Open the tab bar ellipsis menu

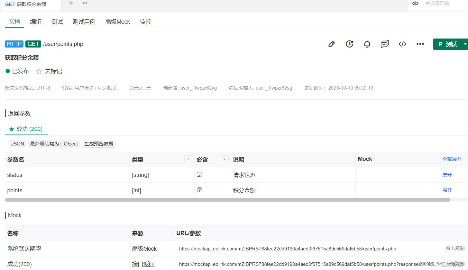click(x=85, y=3)
